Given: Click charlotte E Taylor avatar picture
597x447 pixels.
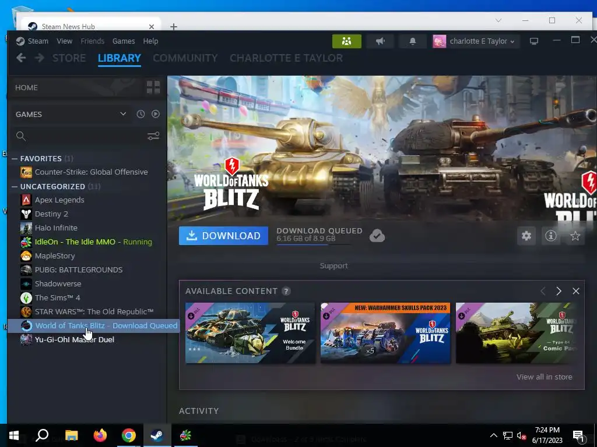Looking at the screenshot, I should (439, 41).
